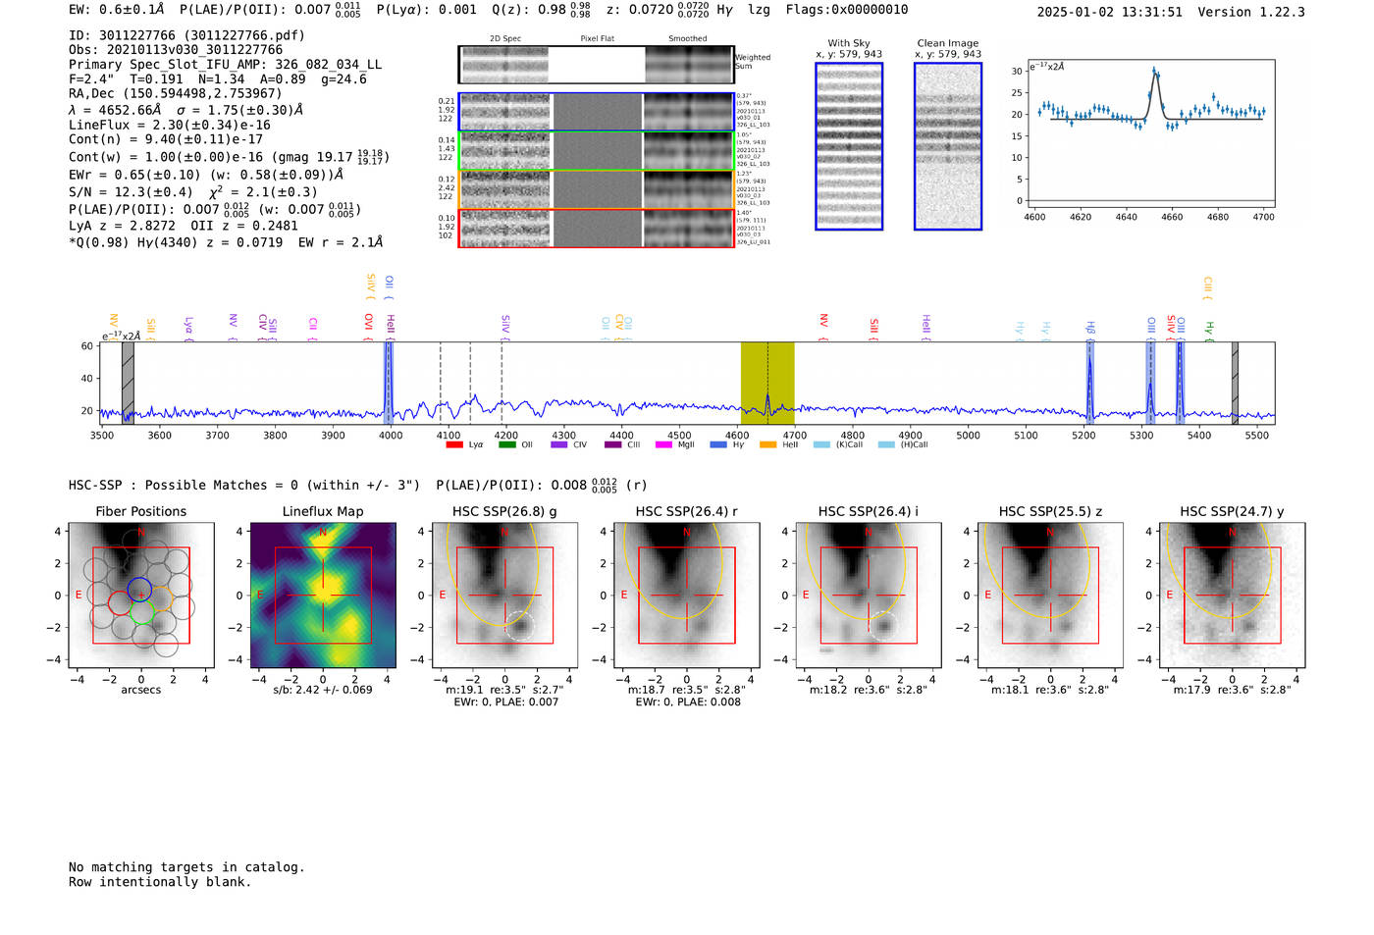Click the s/b: 2.42 +/- 0.069 caption
Viewport: 1374px width, 935px height.
[x=323, y=690]
